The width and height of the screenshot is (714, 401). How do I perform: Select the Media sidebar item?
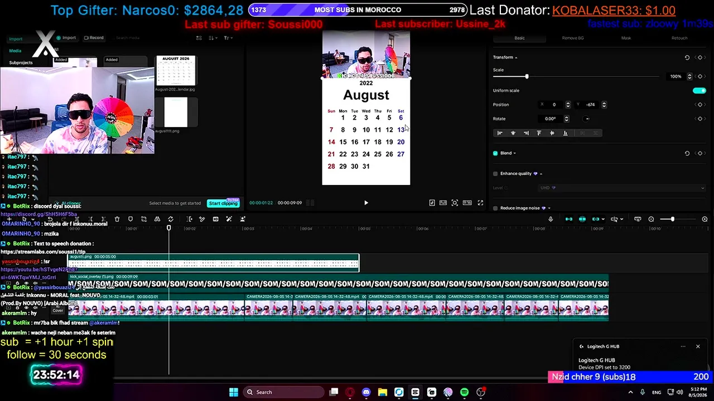[x=15, y=51]
